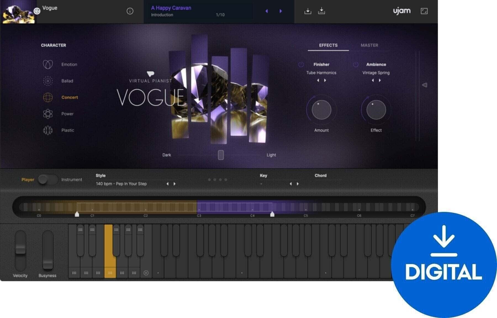The image size is (497, 318).
Task: Select the Tube Harmonics finisher label
Action: point(321,73)
